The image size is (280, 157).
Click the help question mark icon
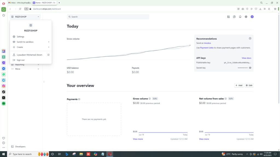tap(234, 17)
